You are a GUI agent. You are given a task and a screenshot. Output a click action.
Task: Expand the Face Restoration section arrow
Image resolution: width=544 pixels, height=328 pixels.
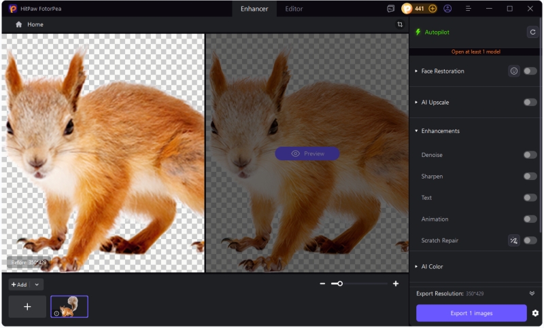coord(416,71)
